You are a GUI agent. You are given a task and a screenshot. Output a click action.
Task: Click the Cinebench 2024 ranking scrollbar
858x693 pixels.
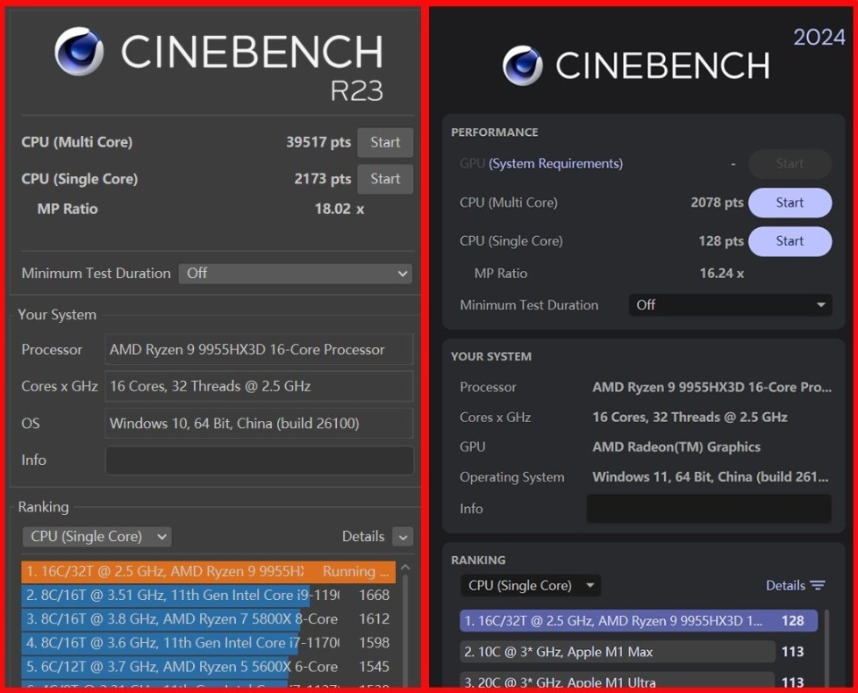pos(826,647)
